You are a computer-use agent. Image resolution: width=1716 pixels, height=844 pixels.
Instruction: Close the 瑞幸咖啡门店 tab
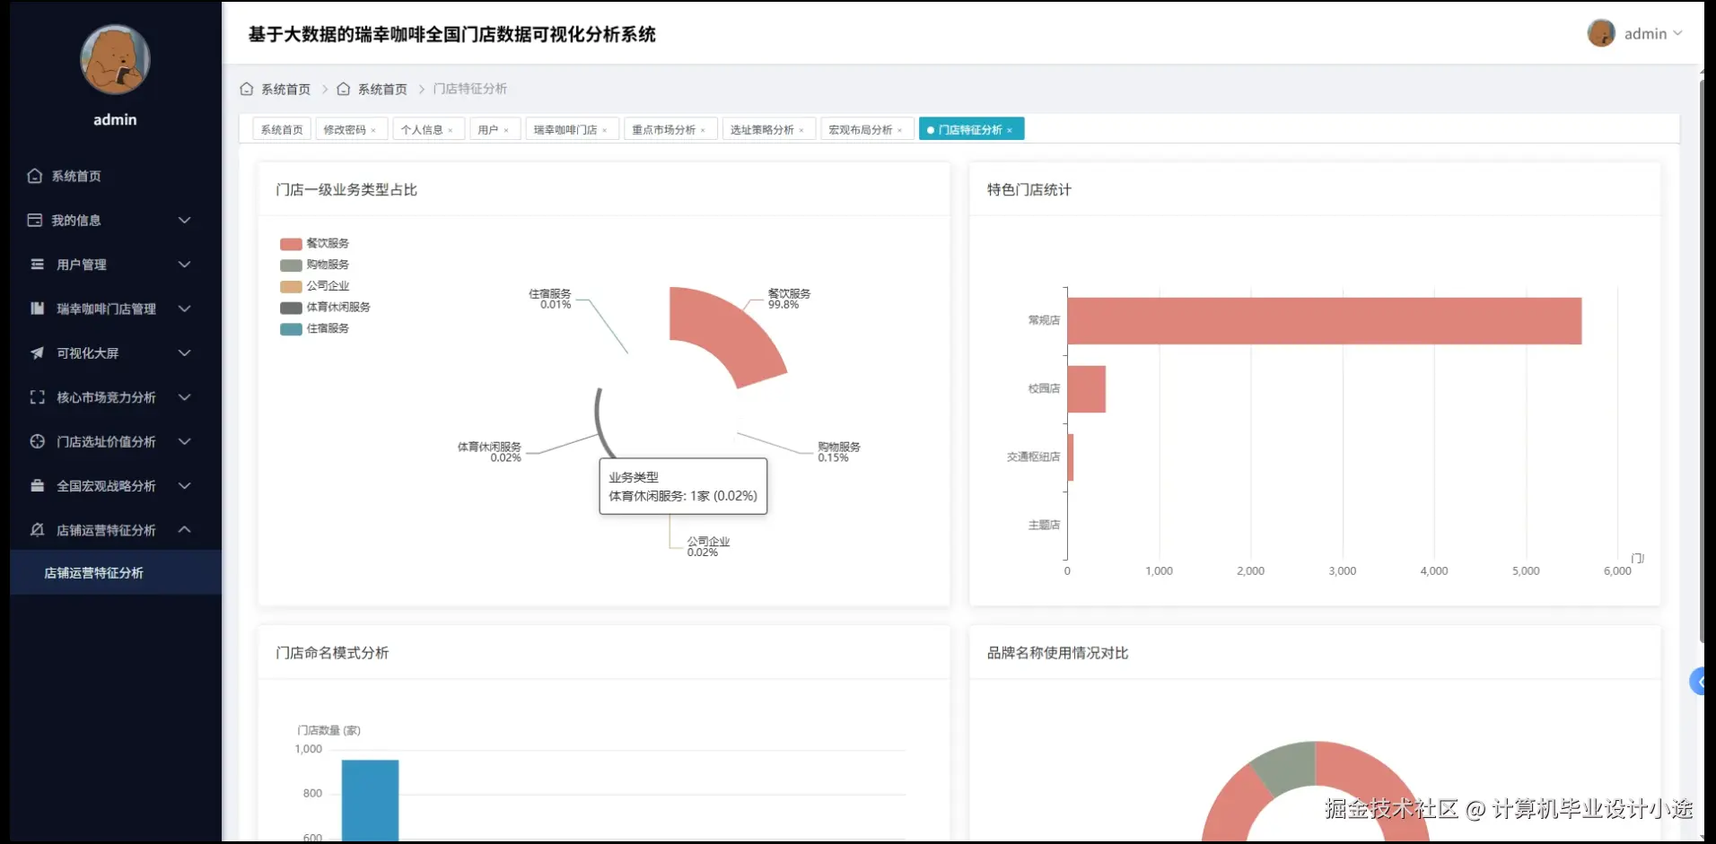pos(605,131)
